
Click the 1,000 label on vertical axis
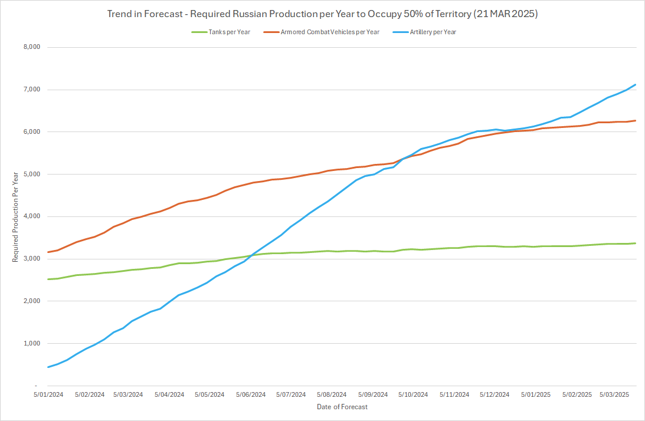pyautogui.click(x=30, y=343)
